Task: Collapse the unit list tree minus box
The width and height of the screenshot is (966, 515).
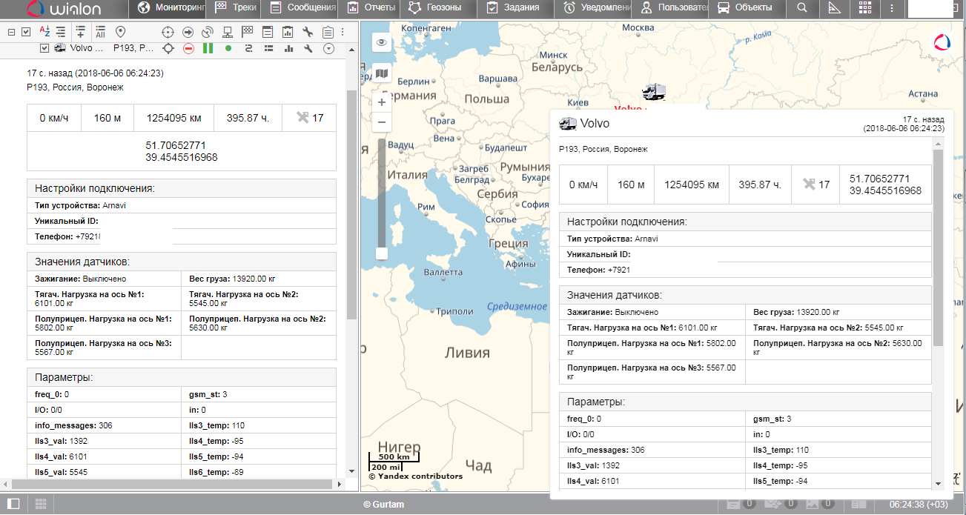Action: tap(11, 32)
